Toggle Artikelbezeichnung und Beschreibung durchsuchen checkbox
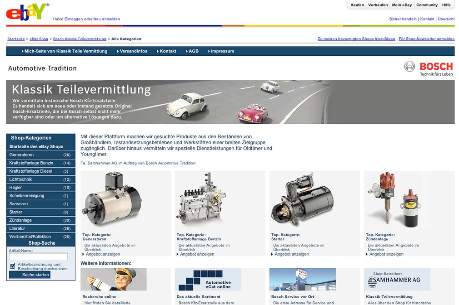Image resolution: width=459 pixels, height=305 pixels. (x=12, y=266)
